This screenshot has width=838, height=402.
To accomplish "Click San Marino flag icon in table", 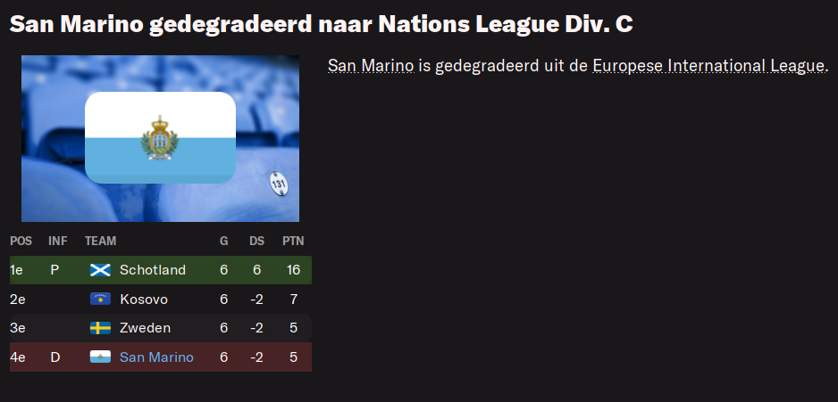I will pyautogui.click(x=100, y=357).
